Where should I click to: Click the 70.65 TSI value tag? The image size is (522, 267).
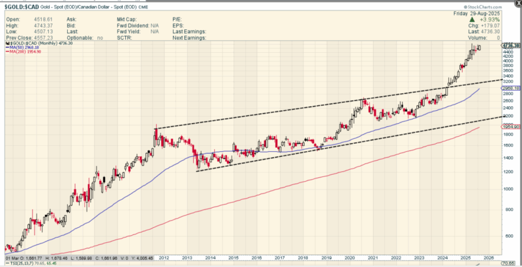[x=510, y=262]
